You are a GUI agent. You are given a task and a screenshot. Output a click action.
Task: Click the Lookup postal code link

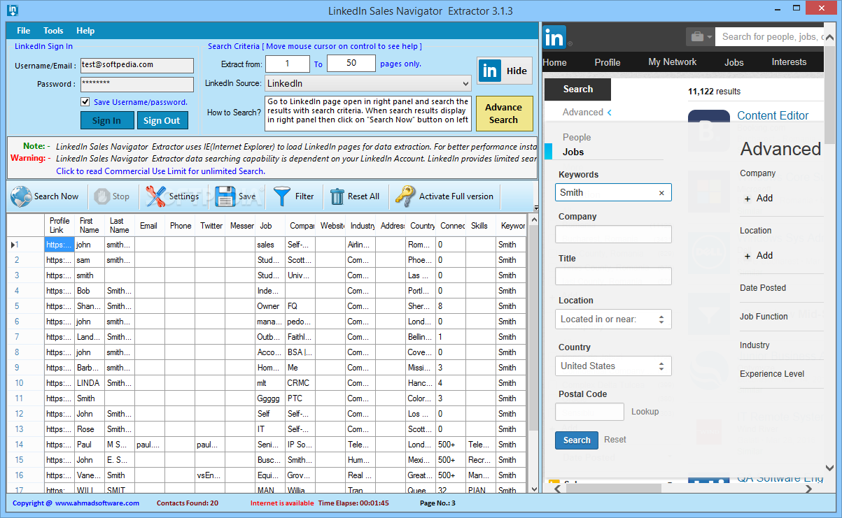point(645,412)
